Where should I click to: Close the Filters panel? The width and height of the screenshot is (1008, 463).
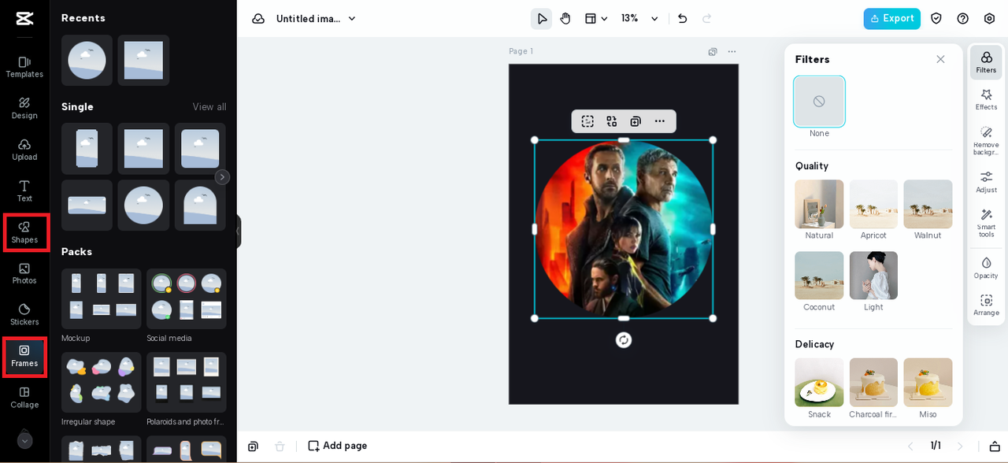[x=940, y=60]
